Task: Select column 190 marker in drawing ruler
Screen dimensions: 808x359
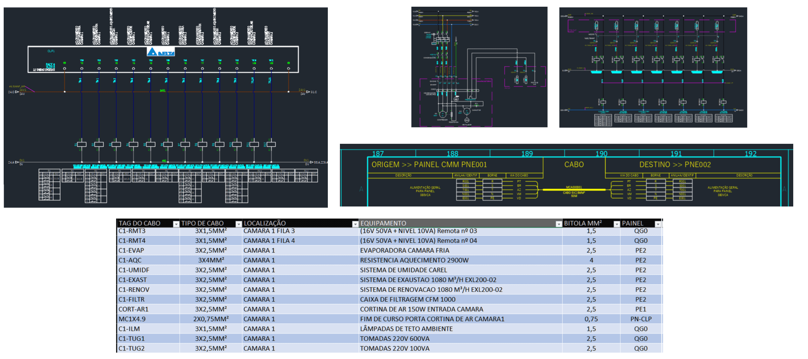Action: 601,154
